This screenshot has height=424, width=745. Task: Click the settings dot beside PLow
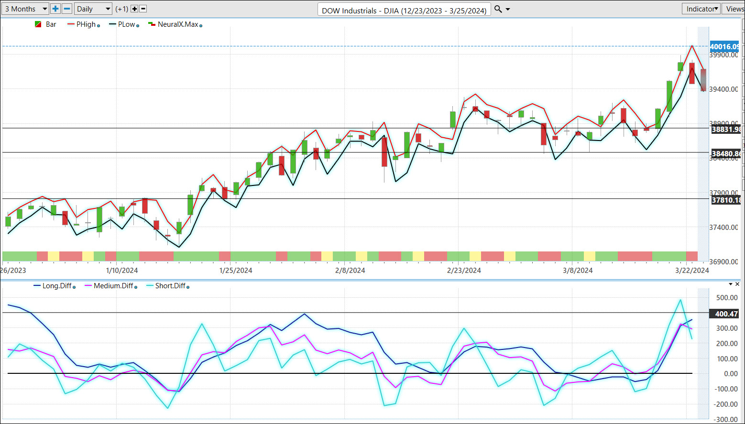138,26
